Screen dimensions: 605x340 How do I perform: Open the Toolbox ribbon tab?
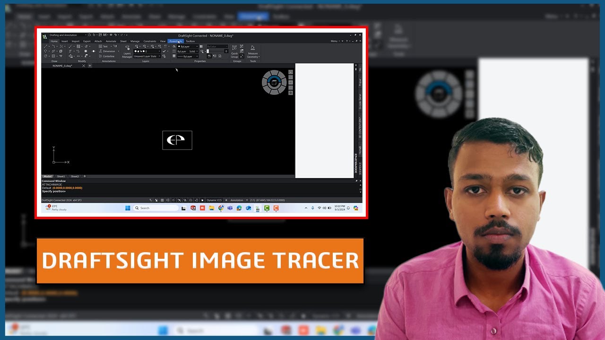pyautogui.click(x=190, y=41)
